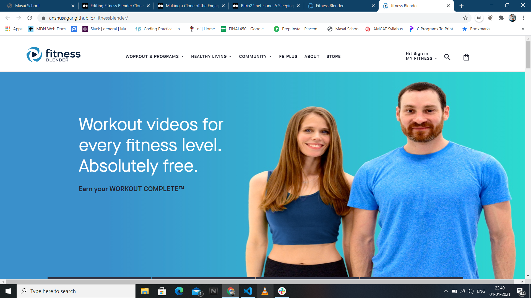
Task: Click the search magnifier icon in site header
Action: coord(447,57)
